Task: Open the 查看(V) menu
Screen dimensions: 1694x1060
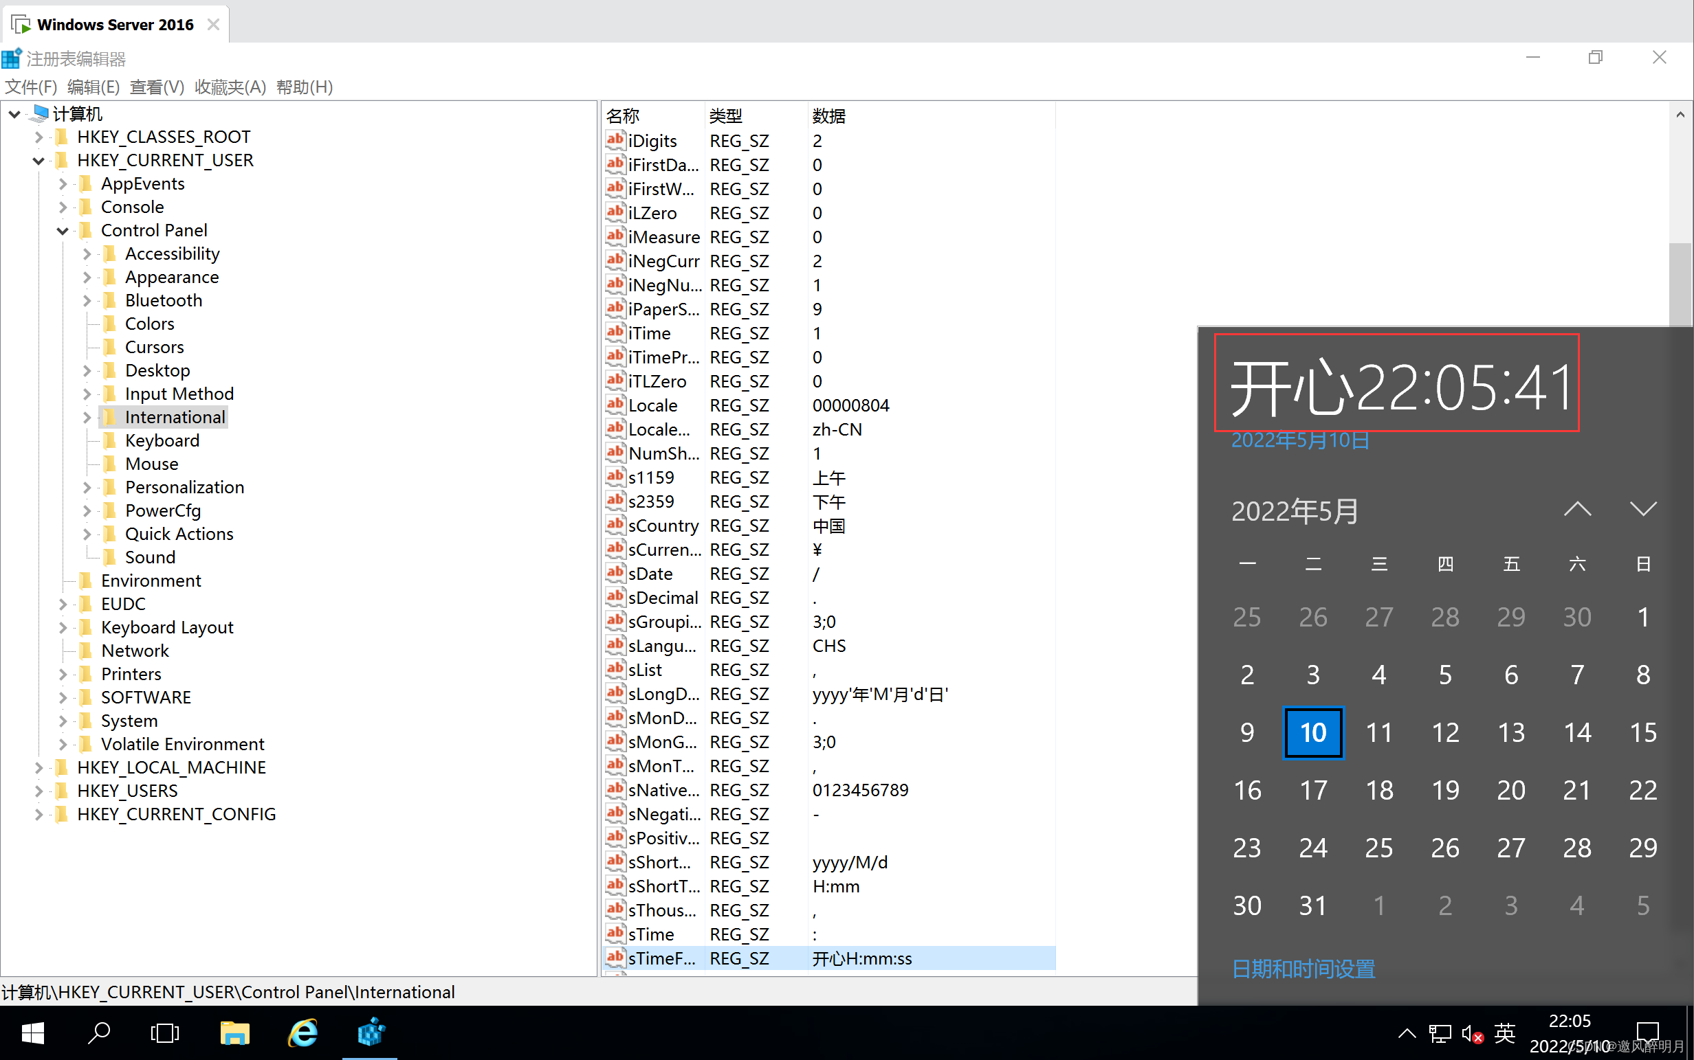Action: (157, 87)
